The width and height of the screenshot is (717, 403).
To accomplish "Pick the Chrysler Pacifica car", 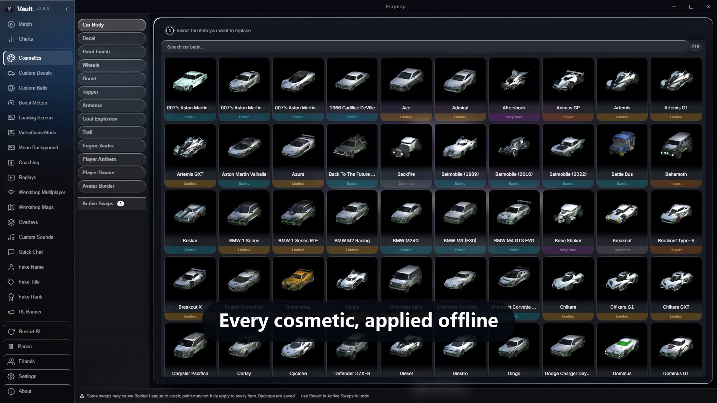I will point(190,350).
